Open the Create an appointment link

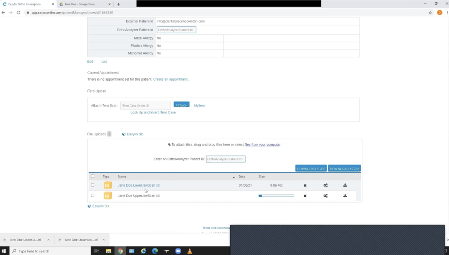[170, 79]
